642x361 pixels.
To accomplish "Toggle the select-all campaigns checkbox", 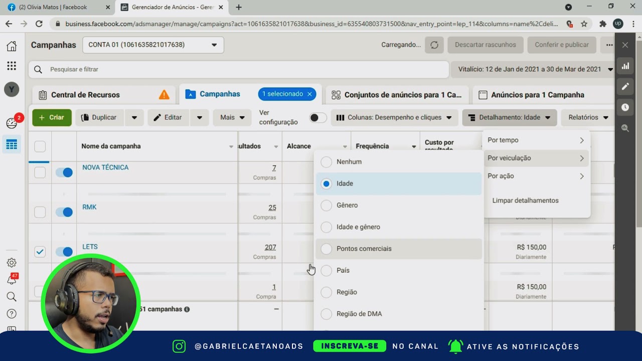I will (x=40, y=146).
